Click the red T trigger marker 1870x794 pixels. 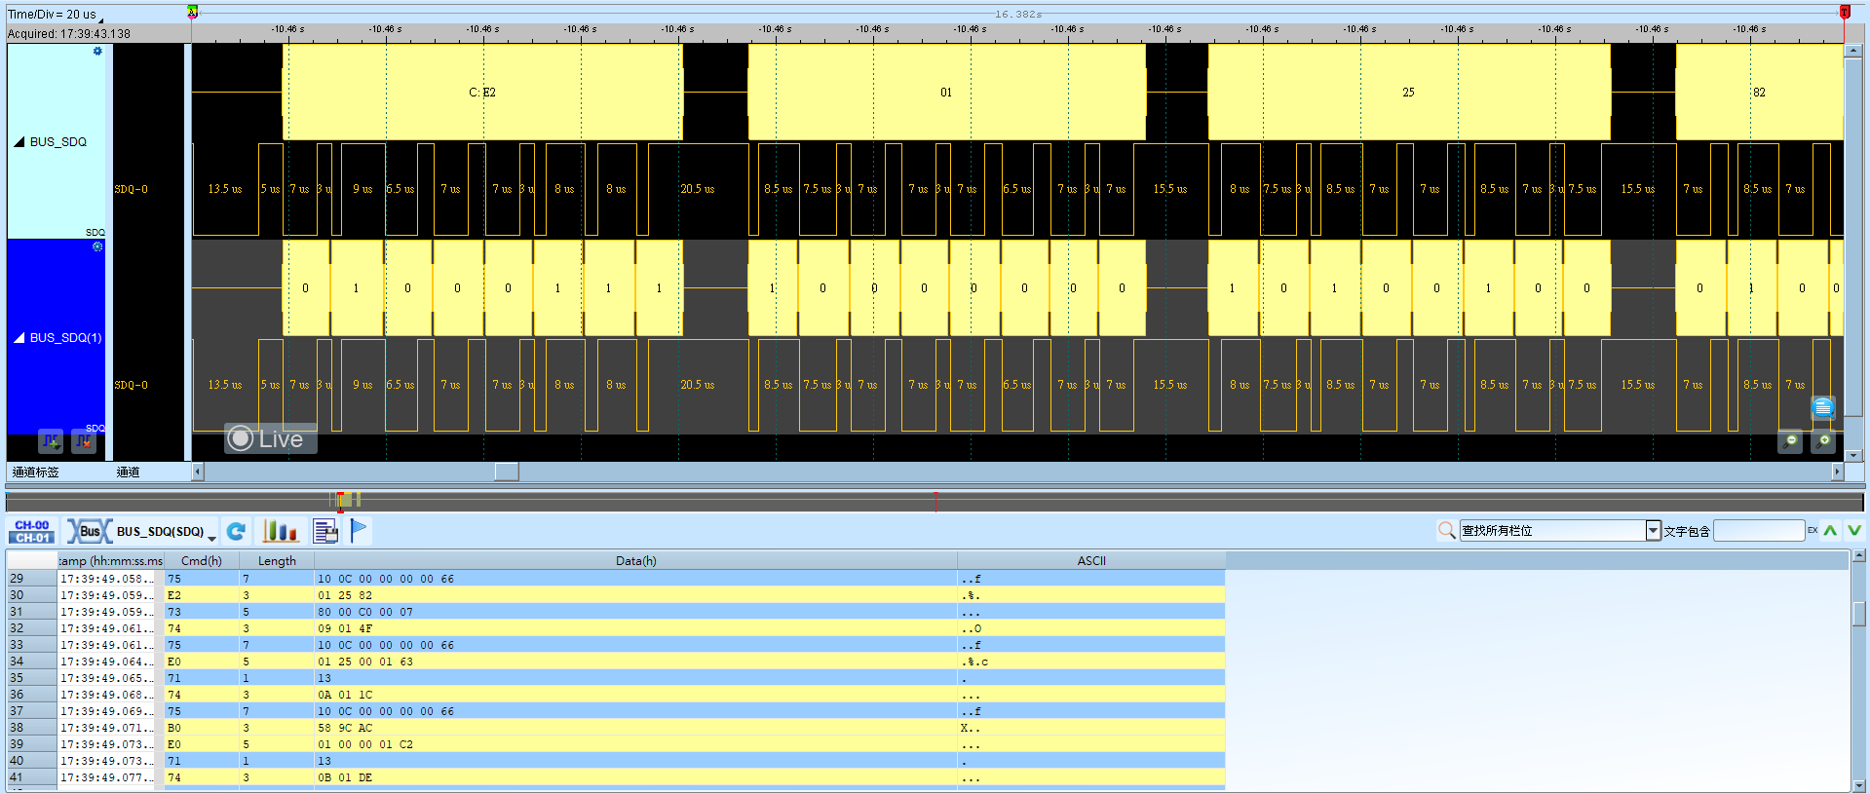(x=1844, y=12)
